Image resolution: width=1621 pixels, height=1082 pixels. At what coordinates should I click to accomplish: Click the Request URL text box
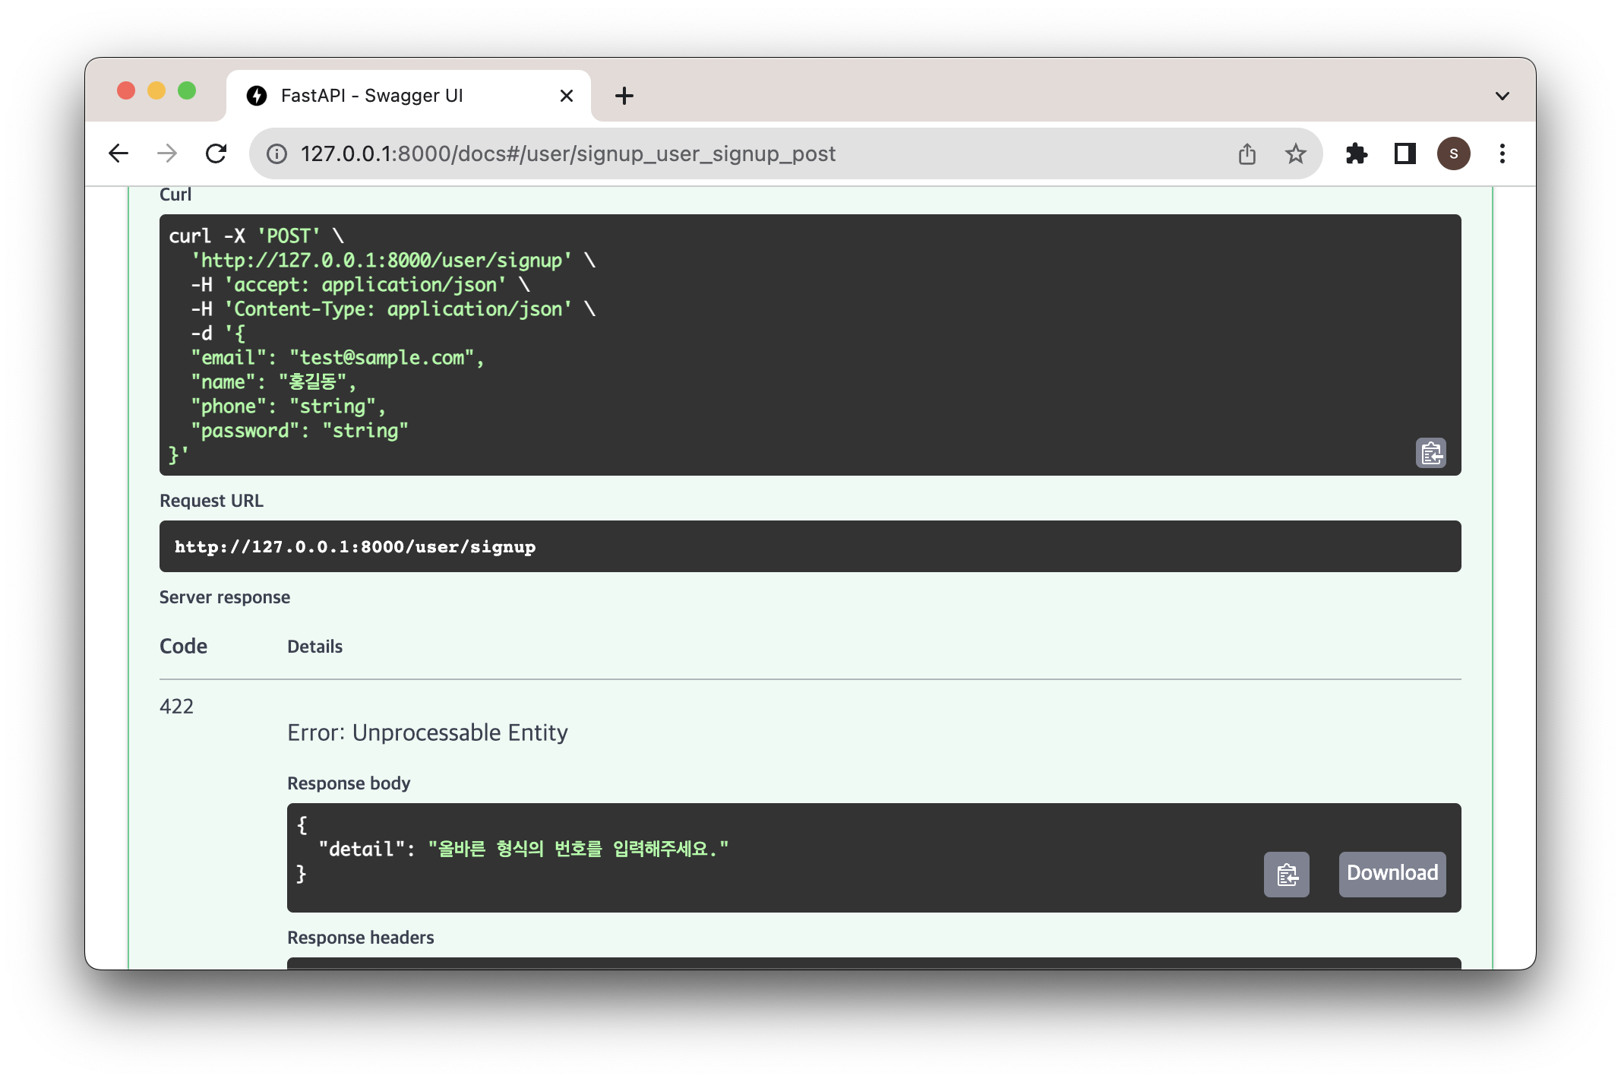810,546
